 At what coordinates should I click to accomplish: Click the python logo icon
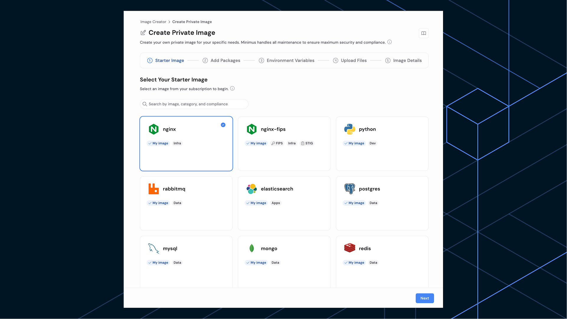(349, 129)
